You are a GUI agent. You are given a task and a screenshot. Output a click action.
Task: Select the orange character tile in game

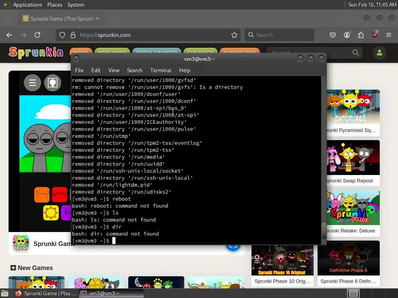(42, 195)
